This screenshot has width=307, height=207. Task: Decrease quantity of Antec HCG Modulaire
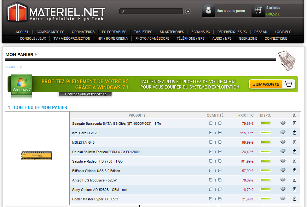(x=211, y=180)
